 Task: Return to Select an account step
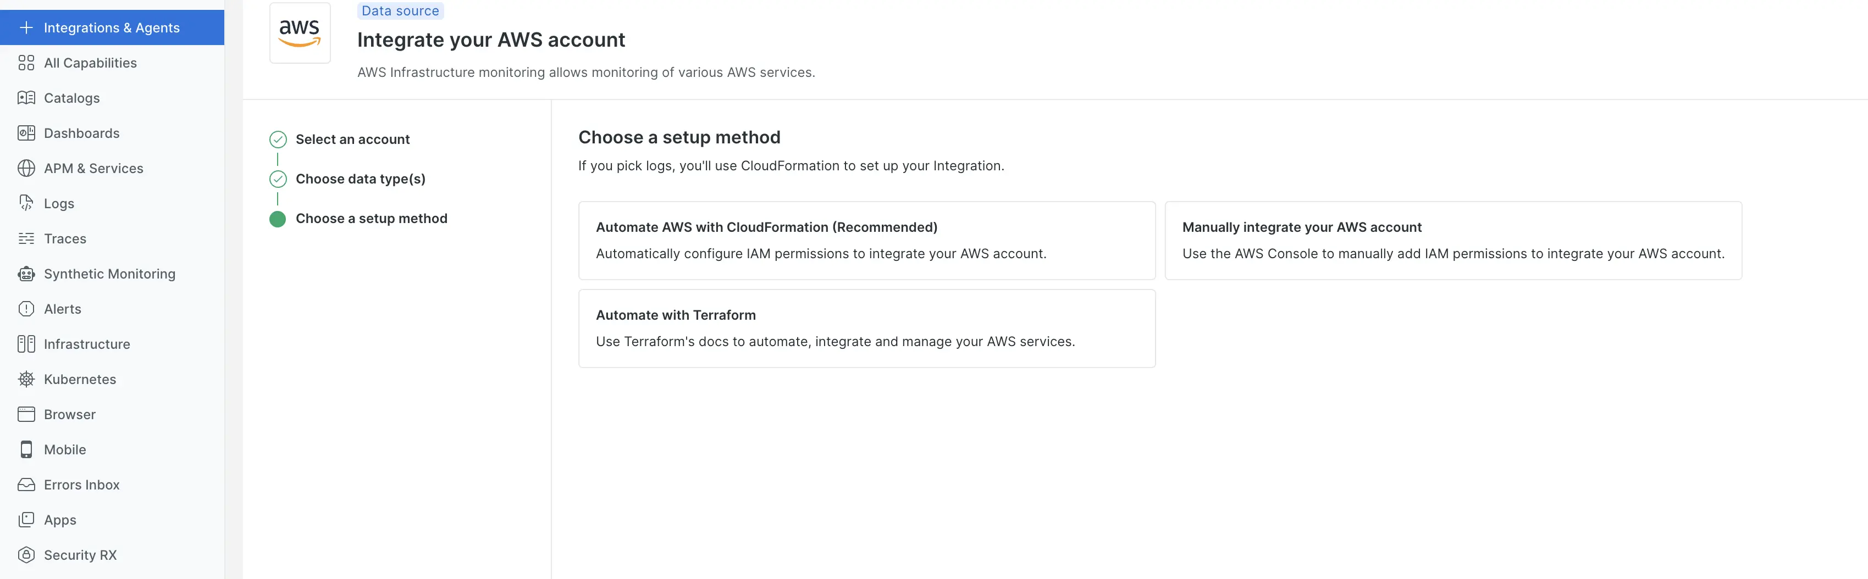click(352, 139)
